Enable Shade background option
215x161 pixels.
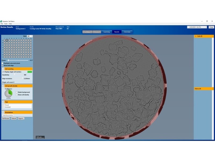[17, 92]
